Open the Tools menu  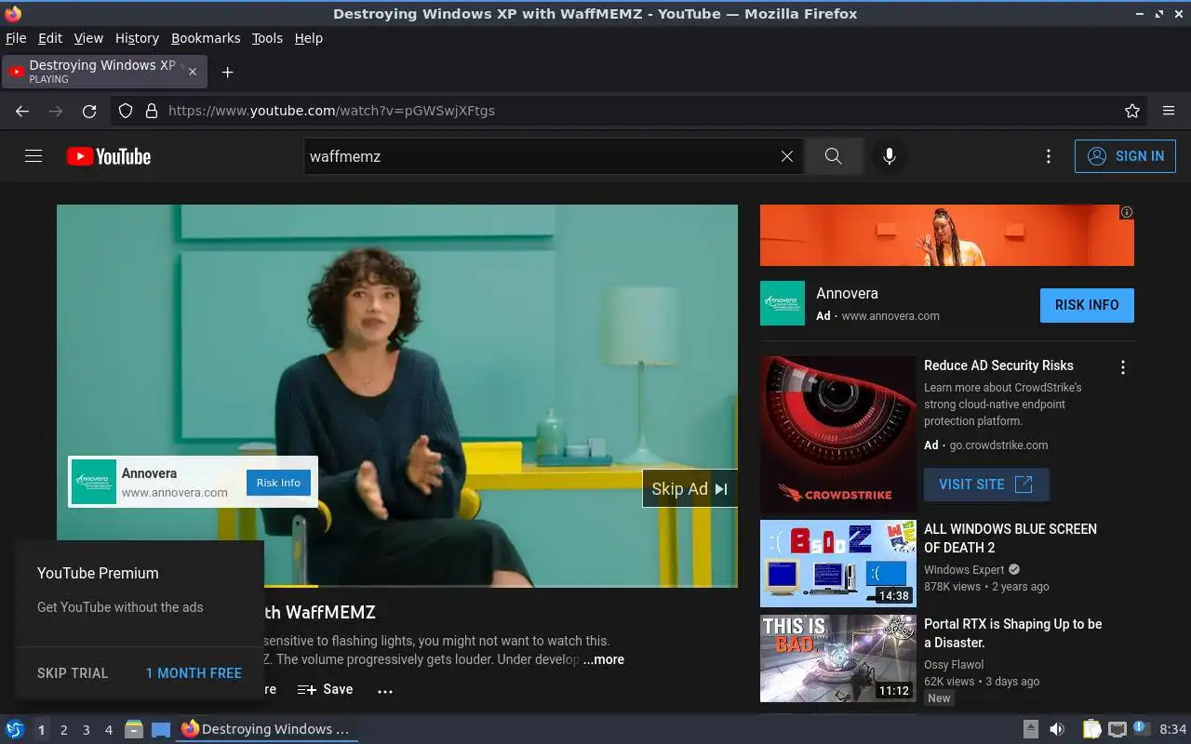point(267,38)
